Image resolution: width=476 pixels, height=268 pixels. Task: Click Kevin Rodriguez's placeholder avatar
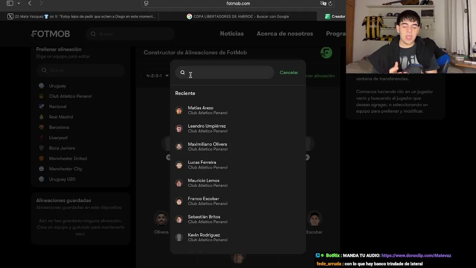pos(179,237)
